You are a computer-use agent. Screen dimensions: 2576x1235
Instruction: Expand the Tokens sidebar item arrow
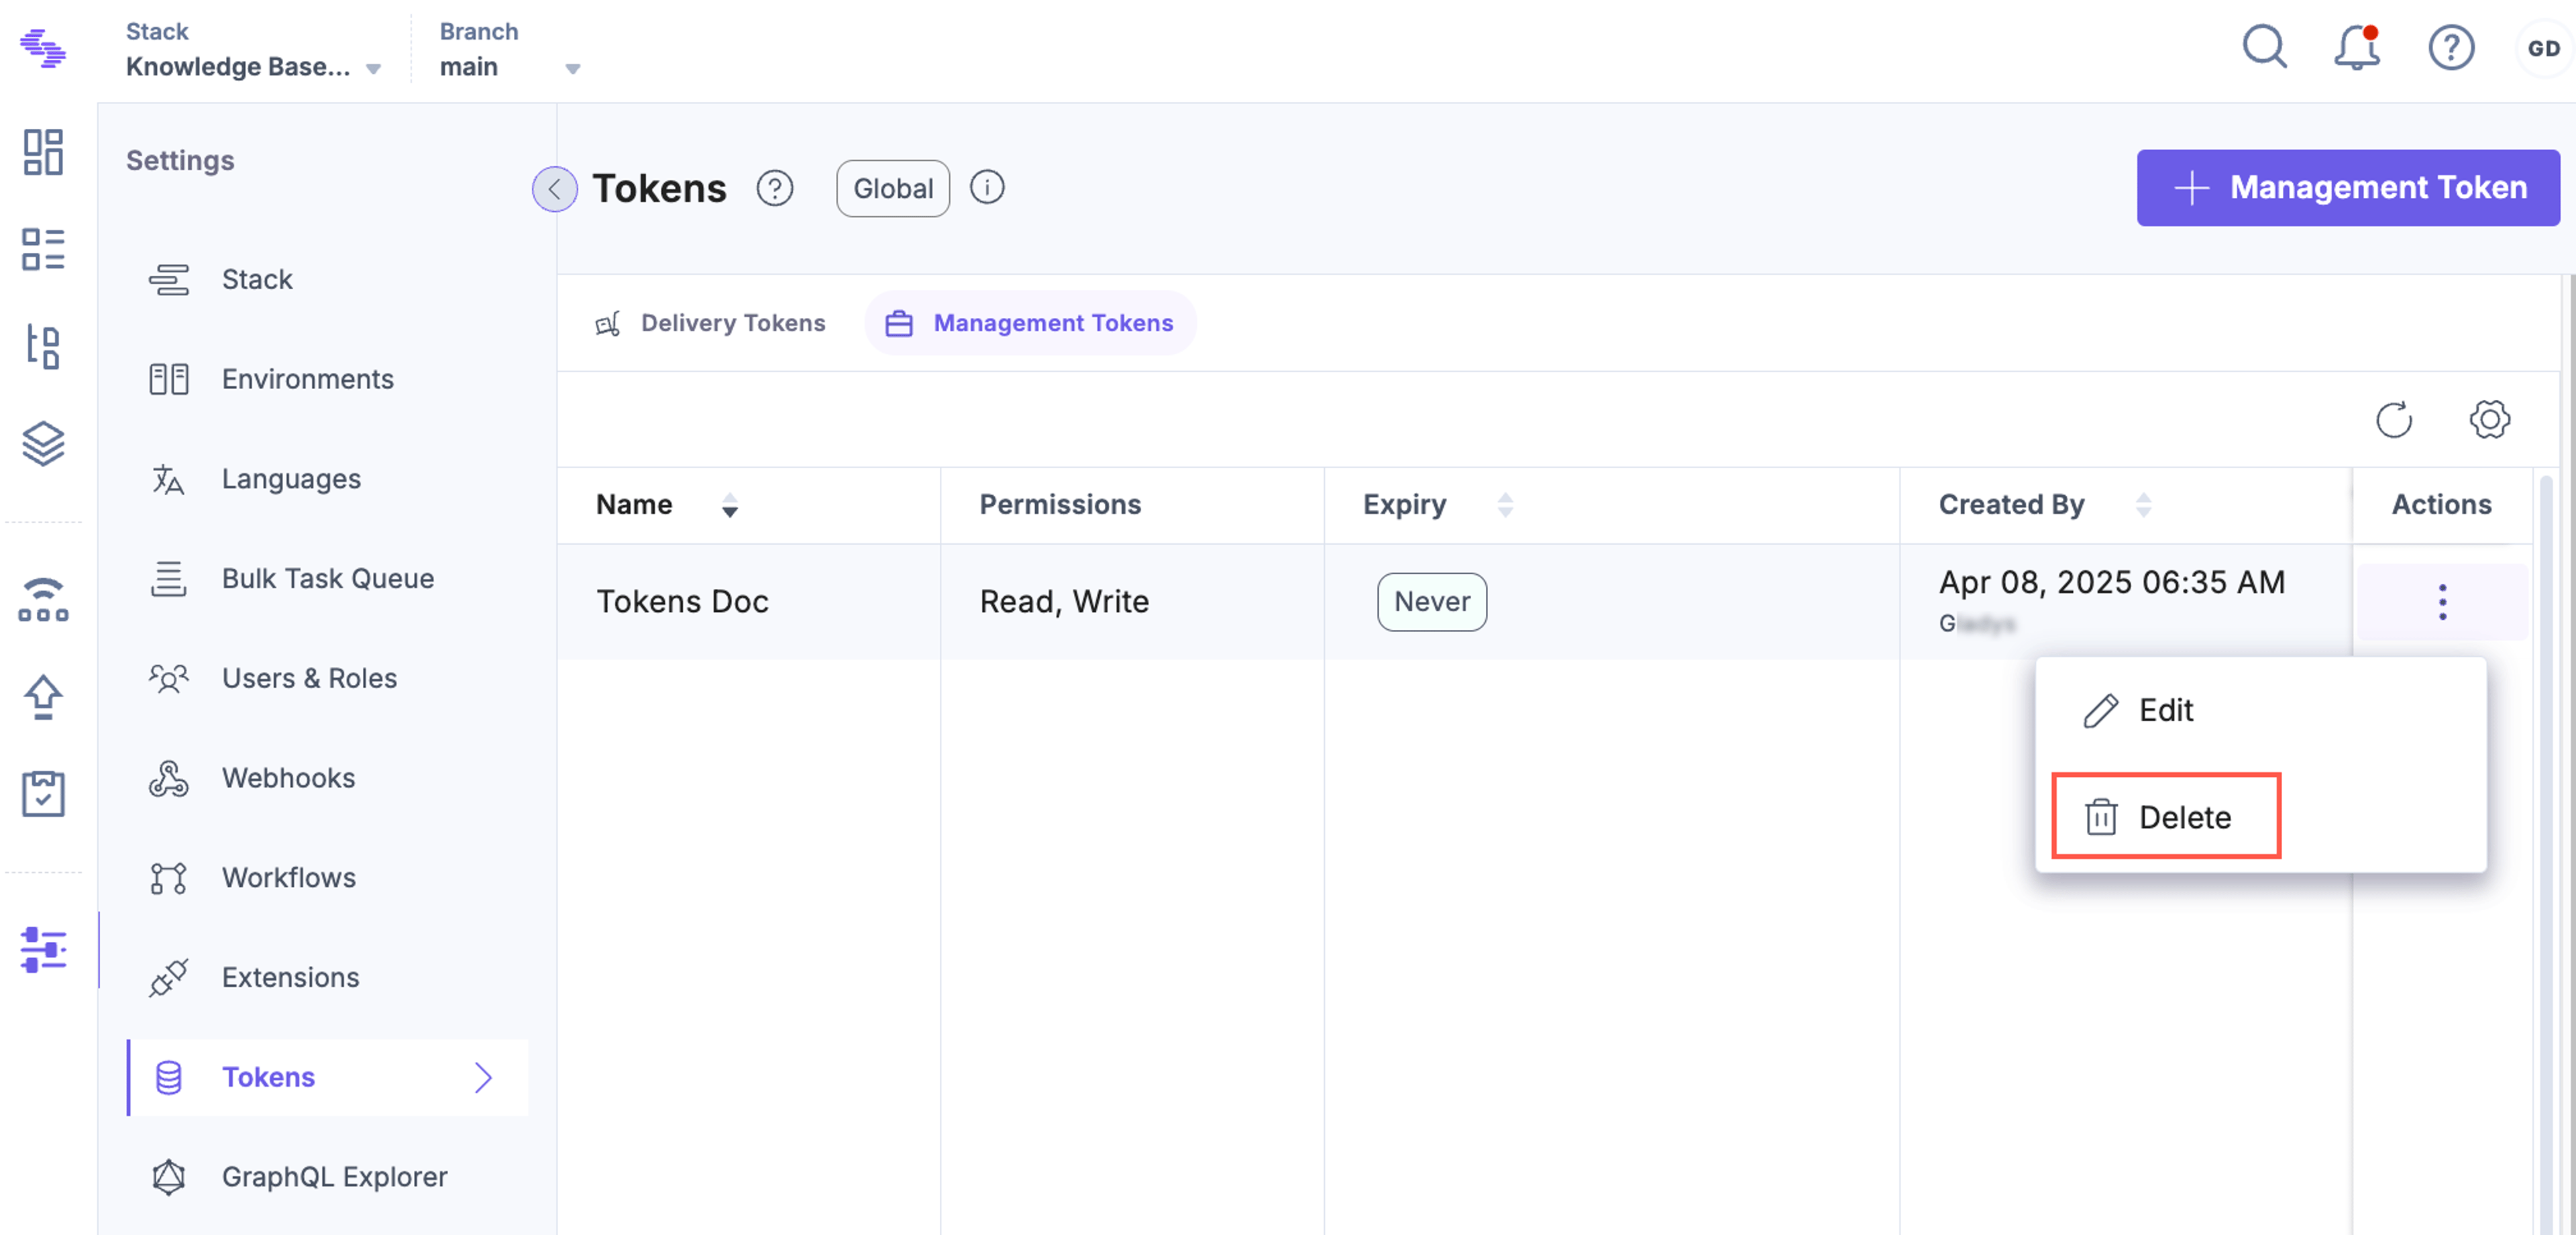click(x=483, y=1078)
